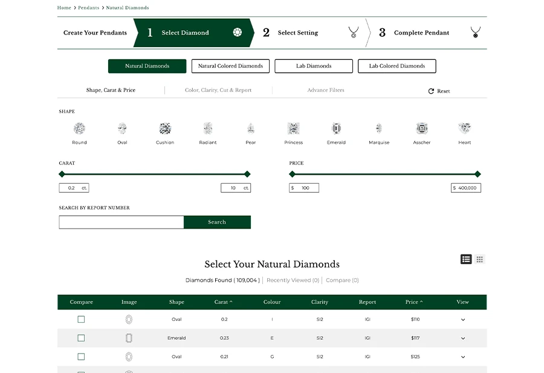The image size is (544, 373).
Task: Click the Report column header
Action: 368,302
